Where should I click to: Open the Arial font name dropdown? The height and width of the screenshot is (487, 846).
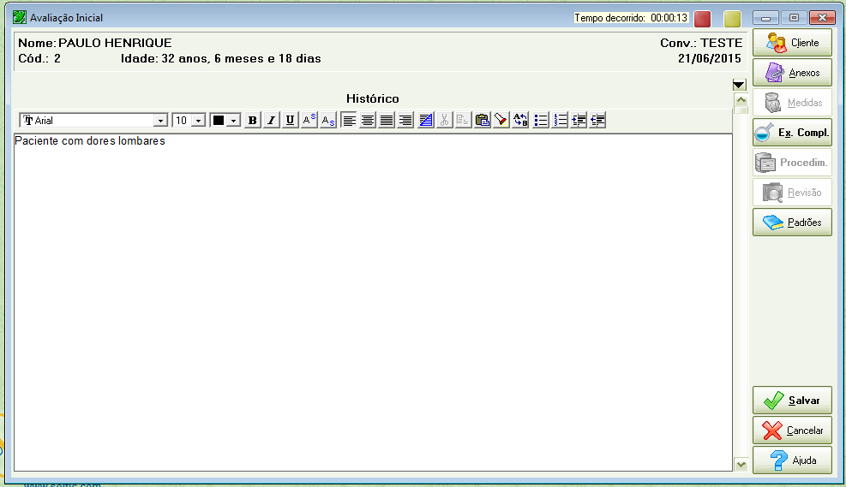[x=159, y=121]
